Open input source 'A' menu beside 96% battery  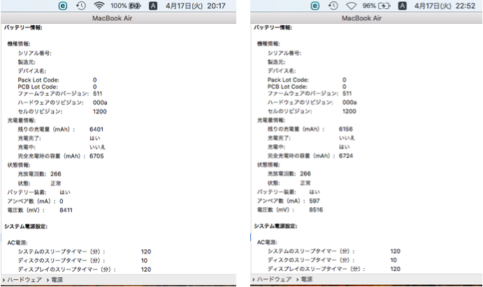point(403,6)
